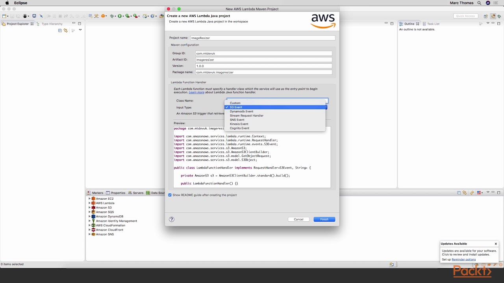The height and width of the screenshot is (283, 504).
Task: Click the Quick Access search box
Action: 466,16
